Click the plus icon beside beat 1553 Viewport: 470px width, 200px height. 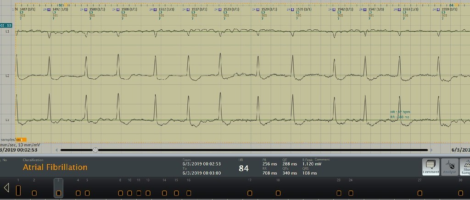pyautogui.click(x=399, y=10)
